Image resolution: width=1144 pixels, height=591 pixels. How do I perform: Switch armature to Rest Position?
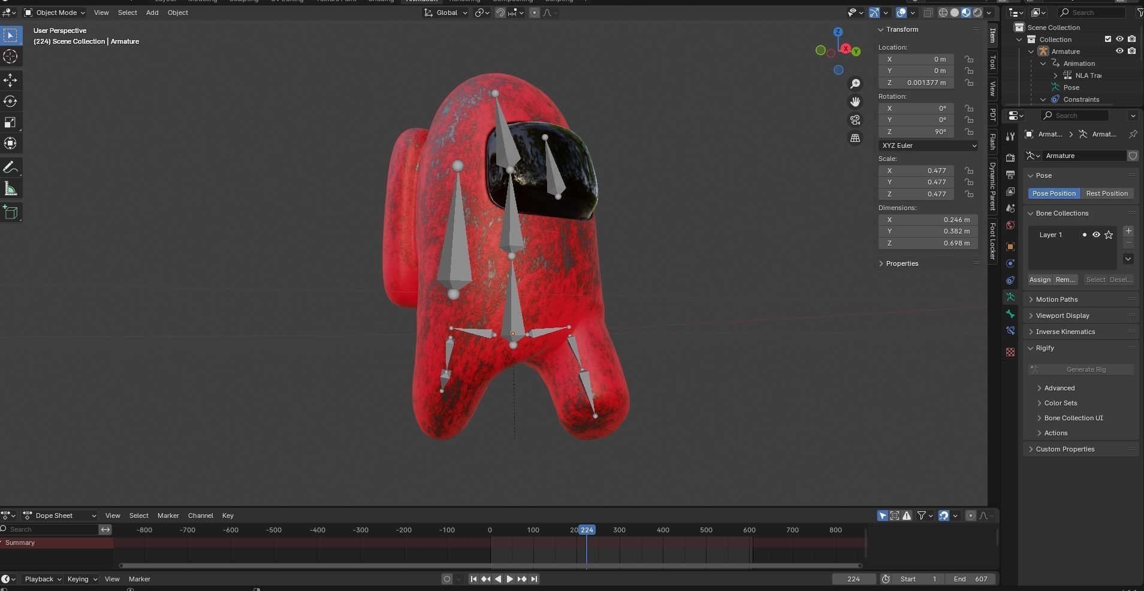click(x=1107, y=193)
